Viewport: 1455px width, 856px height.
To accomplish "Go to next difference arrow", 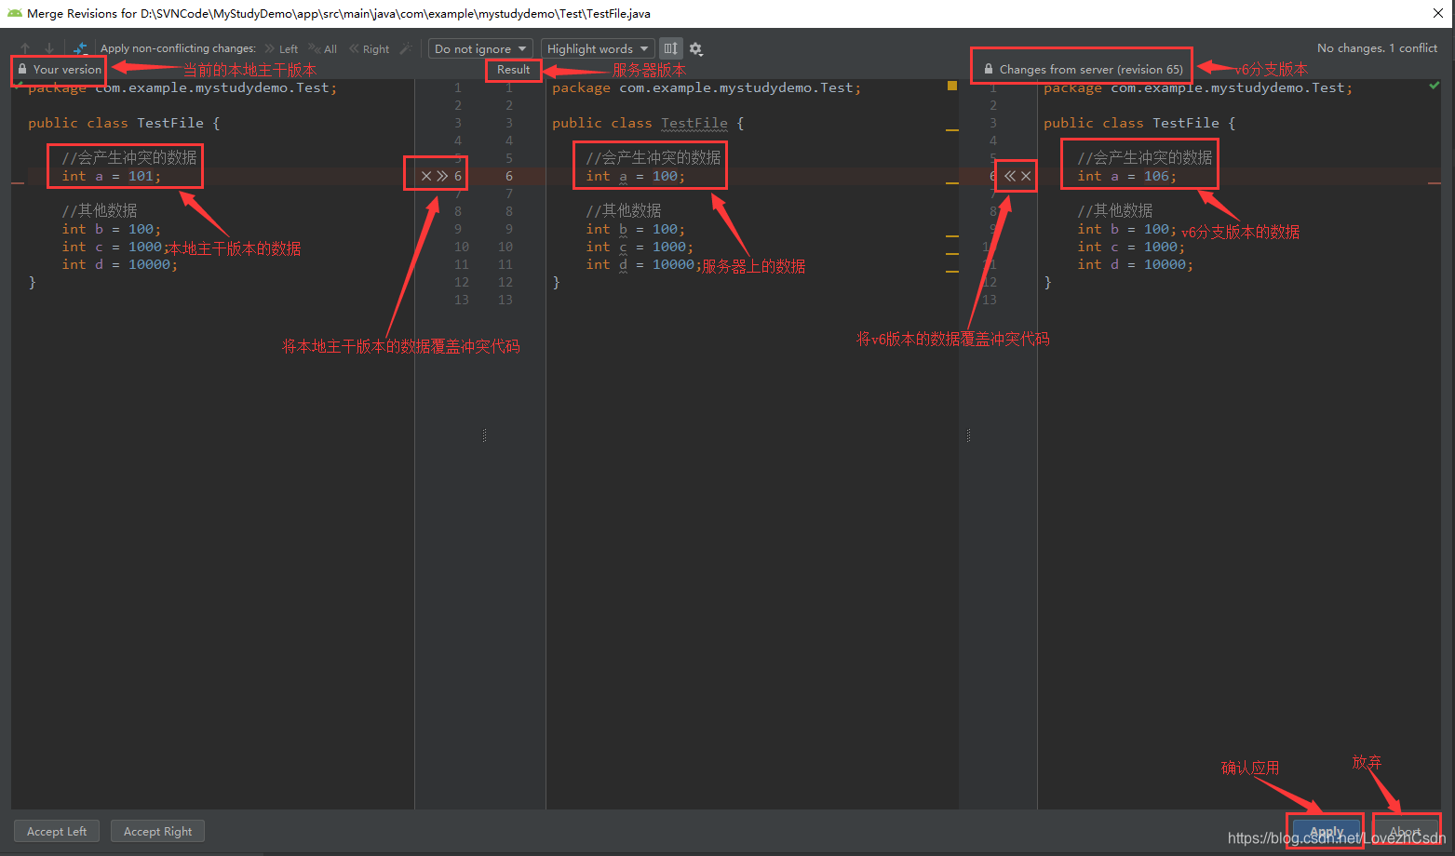I will pyautogui.click(x=49, y=48).
